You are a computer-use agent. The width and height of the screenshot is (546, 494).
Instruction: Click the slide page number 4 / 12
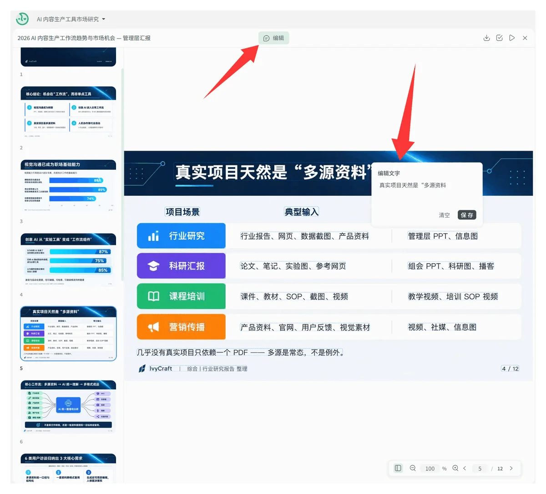(510, 368)
